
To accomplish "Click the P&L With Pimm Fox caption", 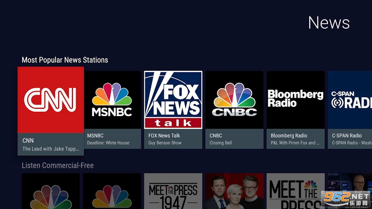I will (x=295, y=143).
